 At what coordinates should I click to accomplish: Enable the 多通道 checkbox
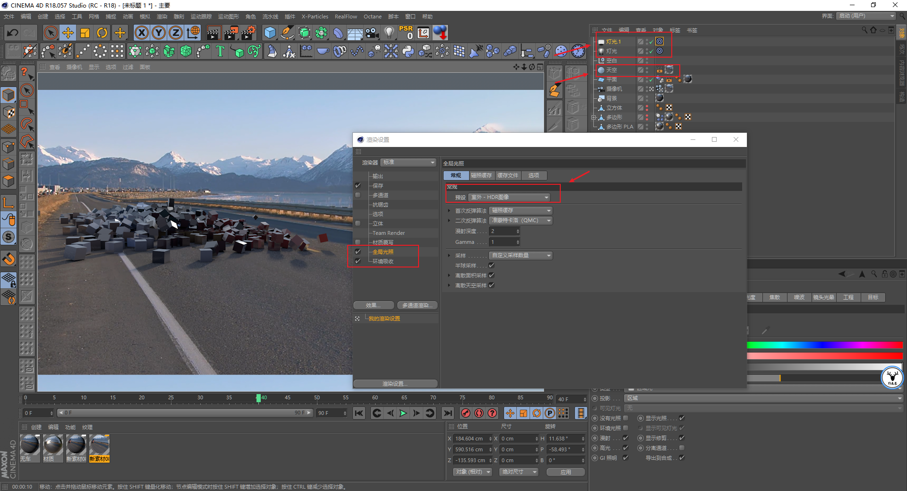coord(358,195)
